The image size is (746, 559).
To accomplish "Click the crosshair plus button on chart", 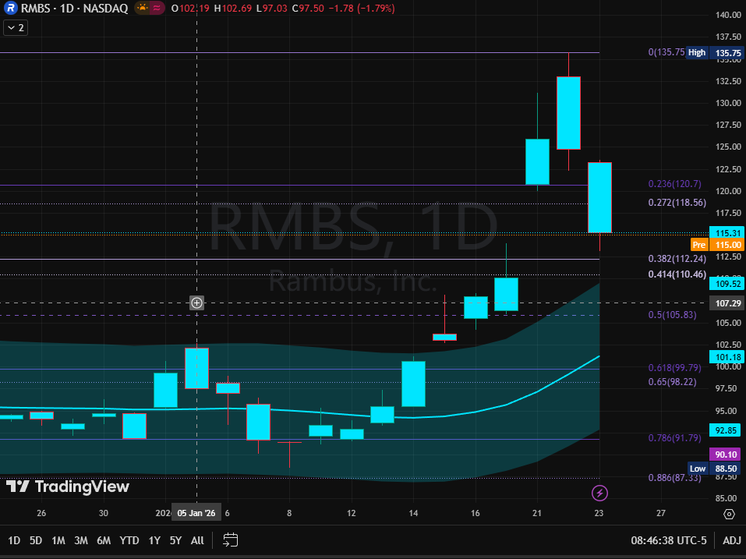I will (x=197, y=302).
